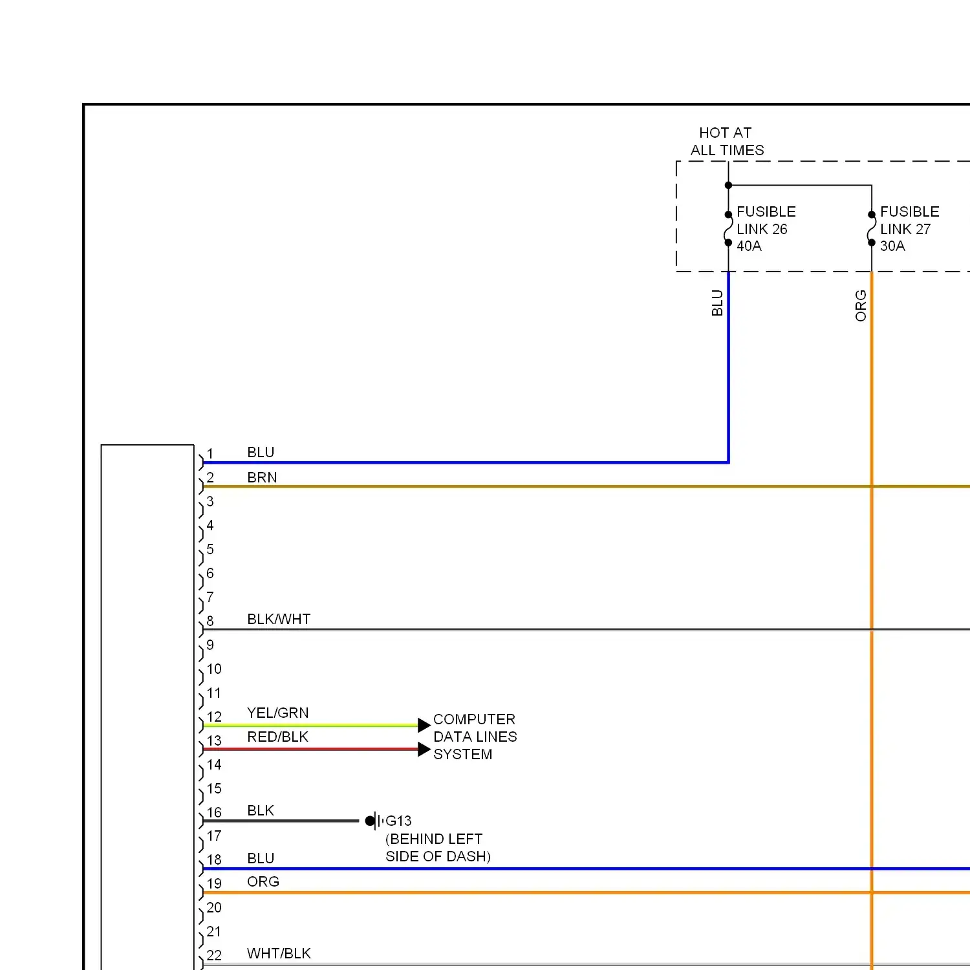Click pin 18 BLU wire label
Image resolution: width=970 pixels, height=970 pixels.
coord(261,858)
